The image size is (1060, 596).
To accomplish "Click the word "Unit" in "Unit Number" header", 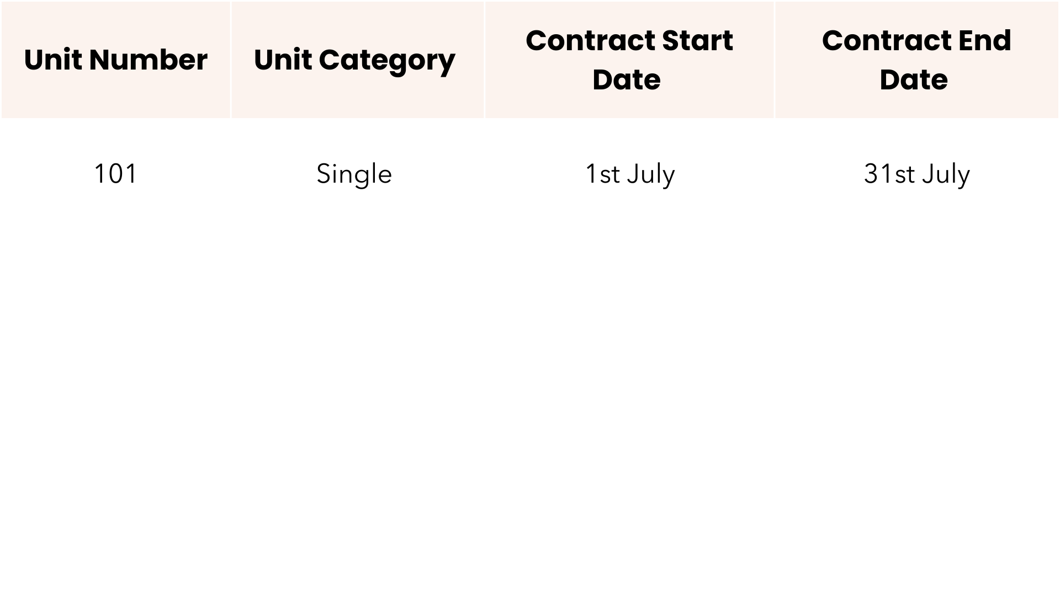I will (53, 60).
